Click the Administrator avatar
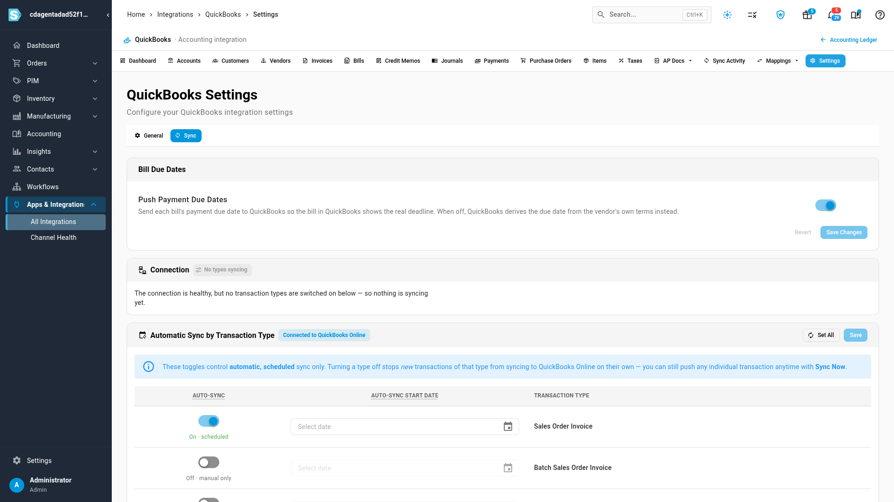Viewport: 894px width, 502px height. [x=17, y=485]
